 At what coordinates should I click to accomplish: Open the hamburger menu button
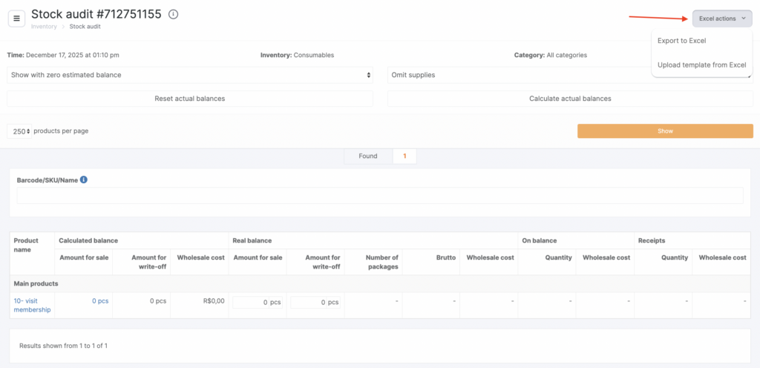17,18
